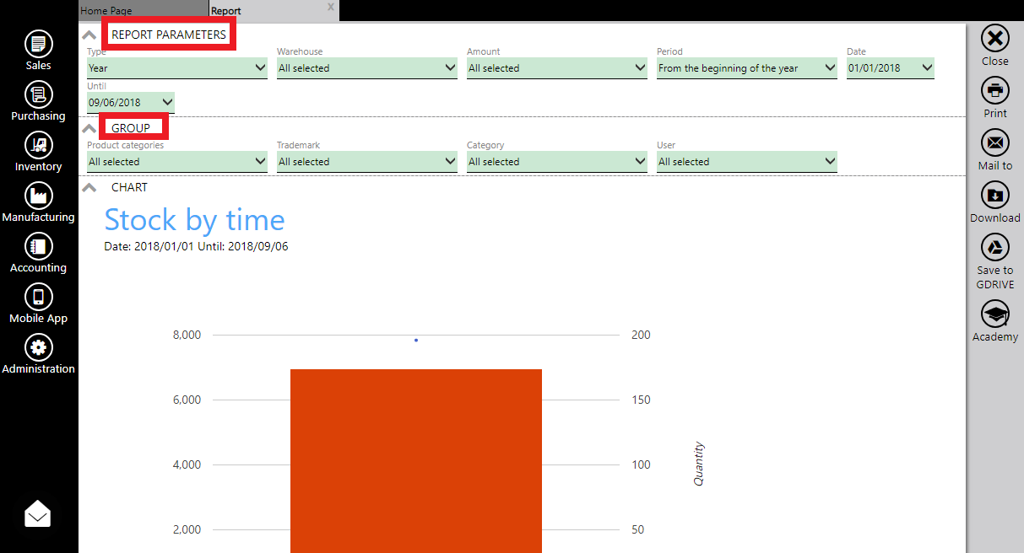
Task: Open the Administration gear icon
Action: pos(38,347)
